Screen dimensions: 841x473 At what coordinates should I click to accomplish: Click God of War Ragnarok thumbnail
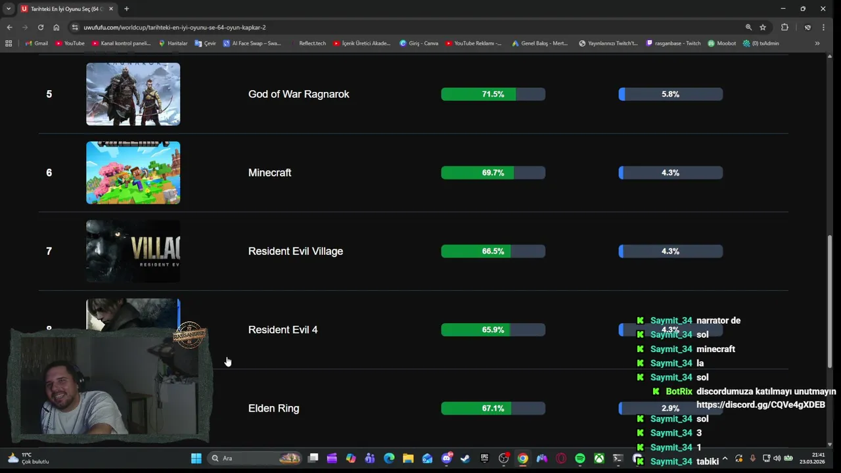click(x=133, y=94)
